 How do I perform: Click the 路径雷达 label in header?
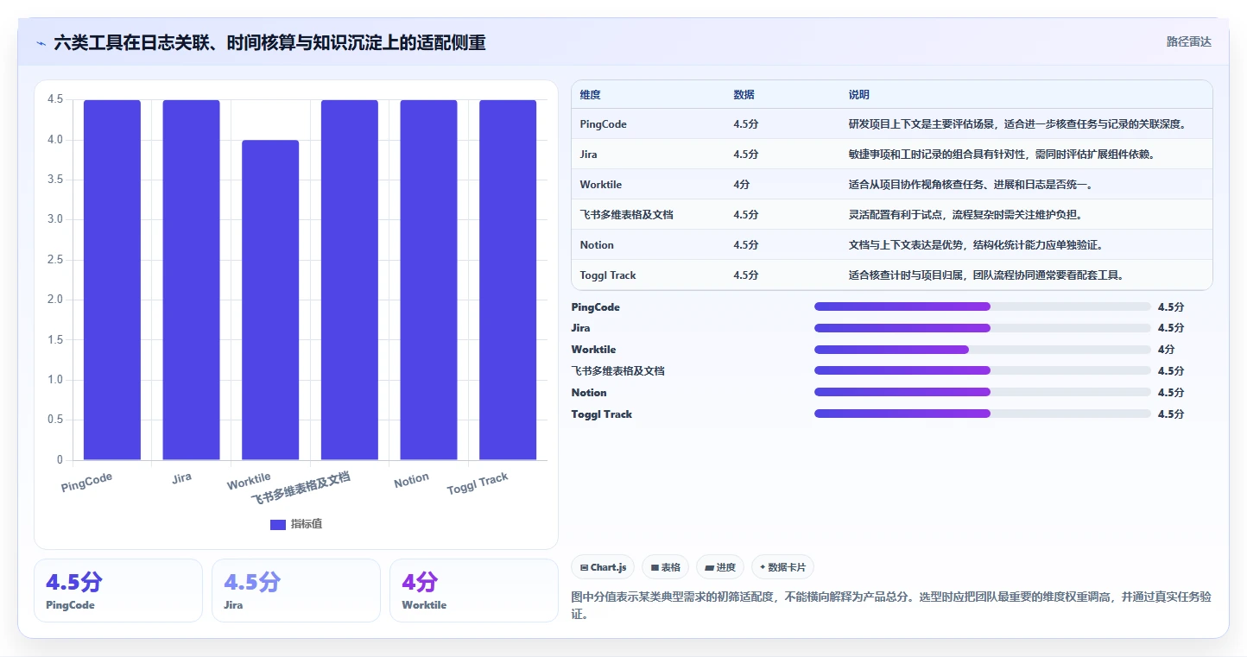(1188, 41)
